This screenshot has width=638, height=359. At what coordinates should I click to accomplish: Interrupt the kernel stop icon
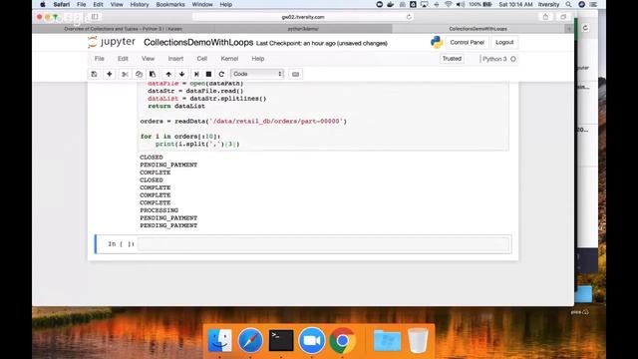208,74
